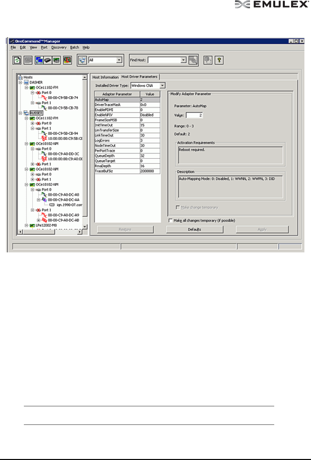Toggle the Make change temporary checkbox
Viewport: 311px width, 460px height.
tap(178, 207)
